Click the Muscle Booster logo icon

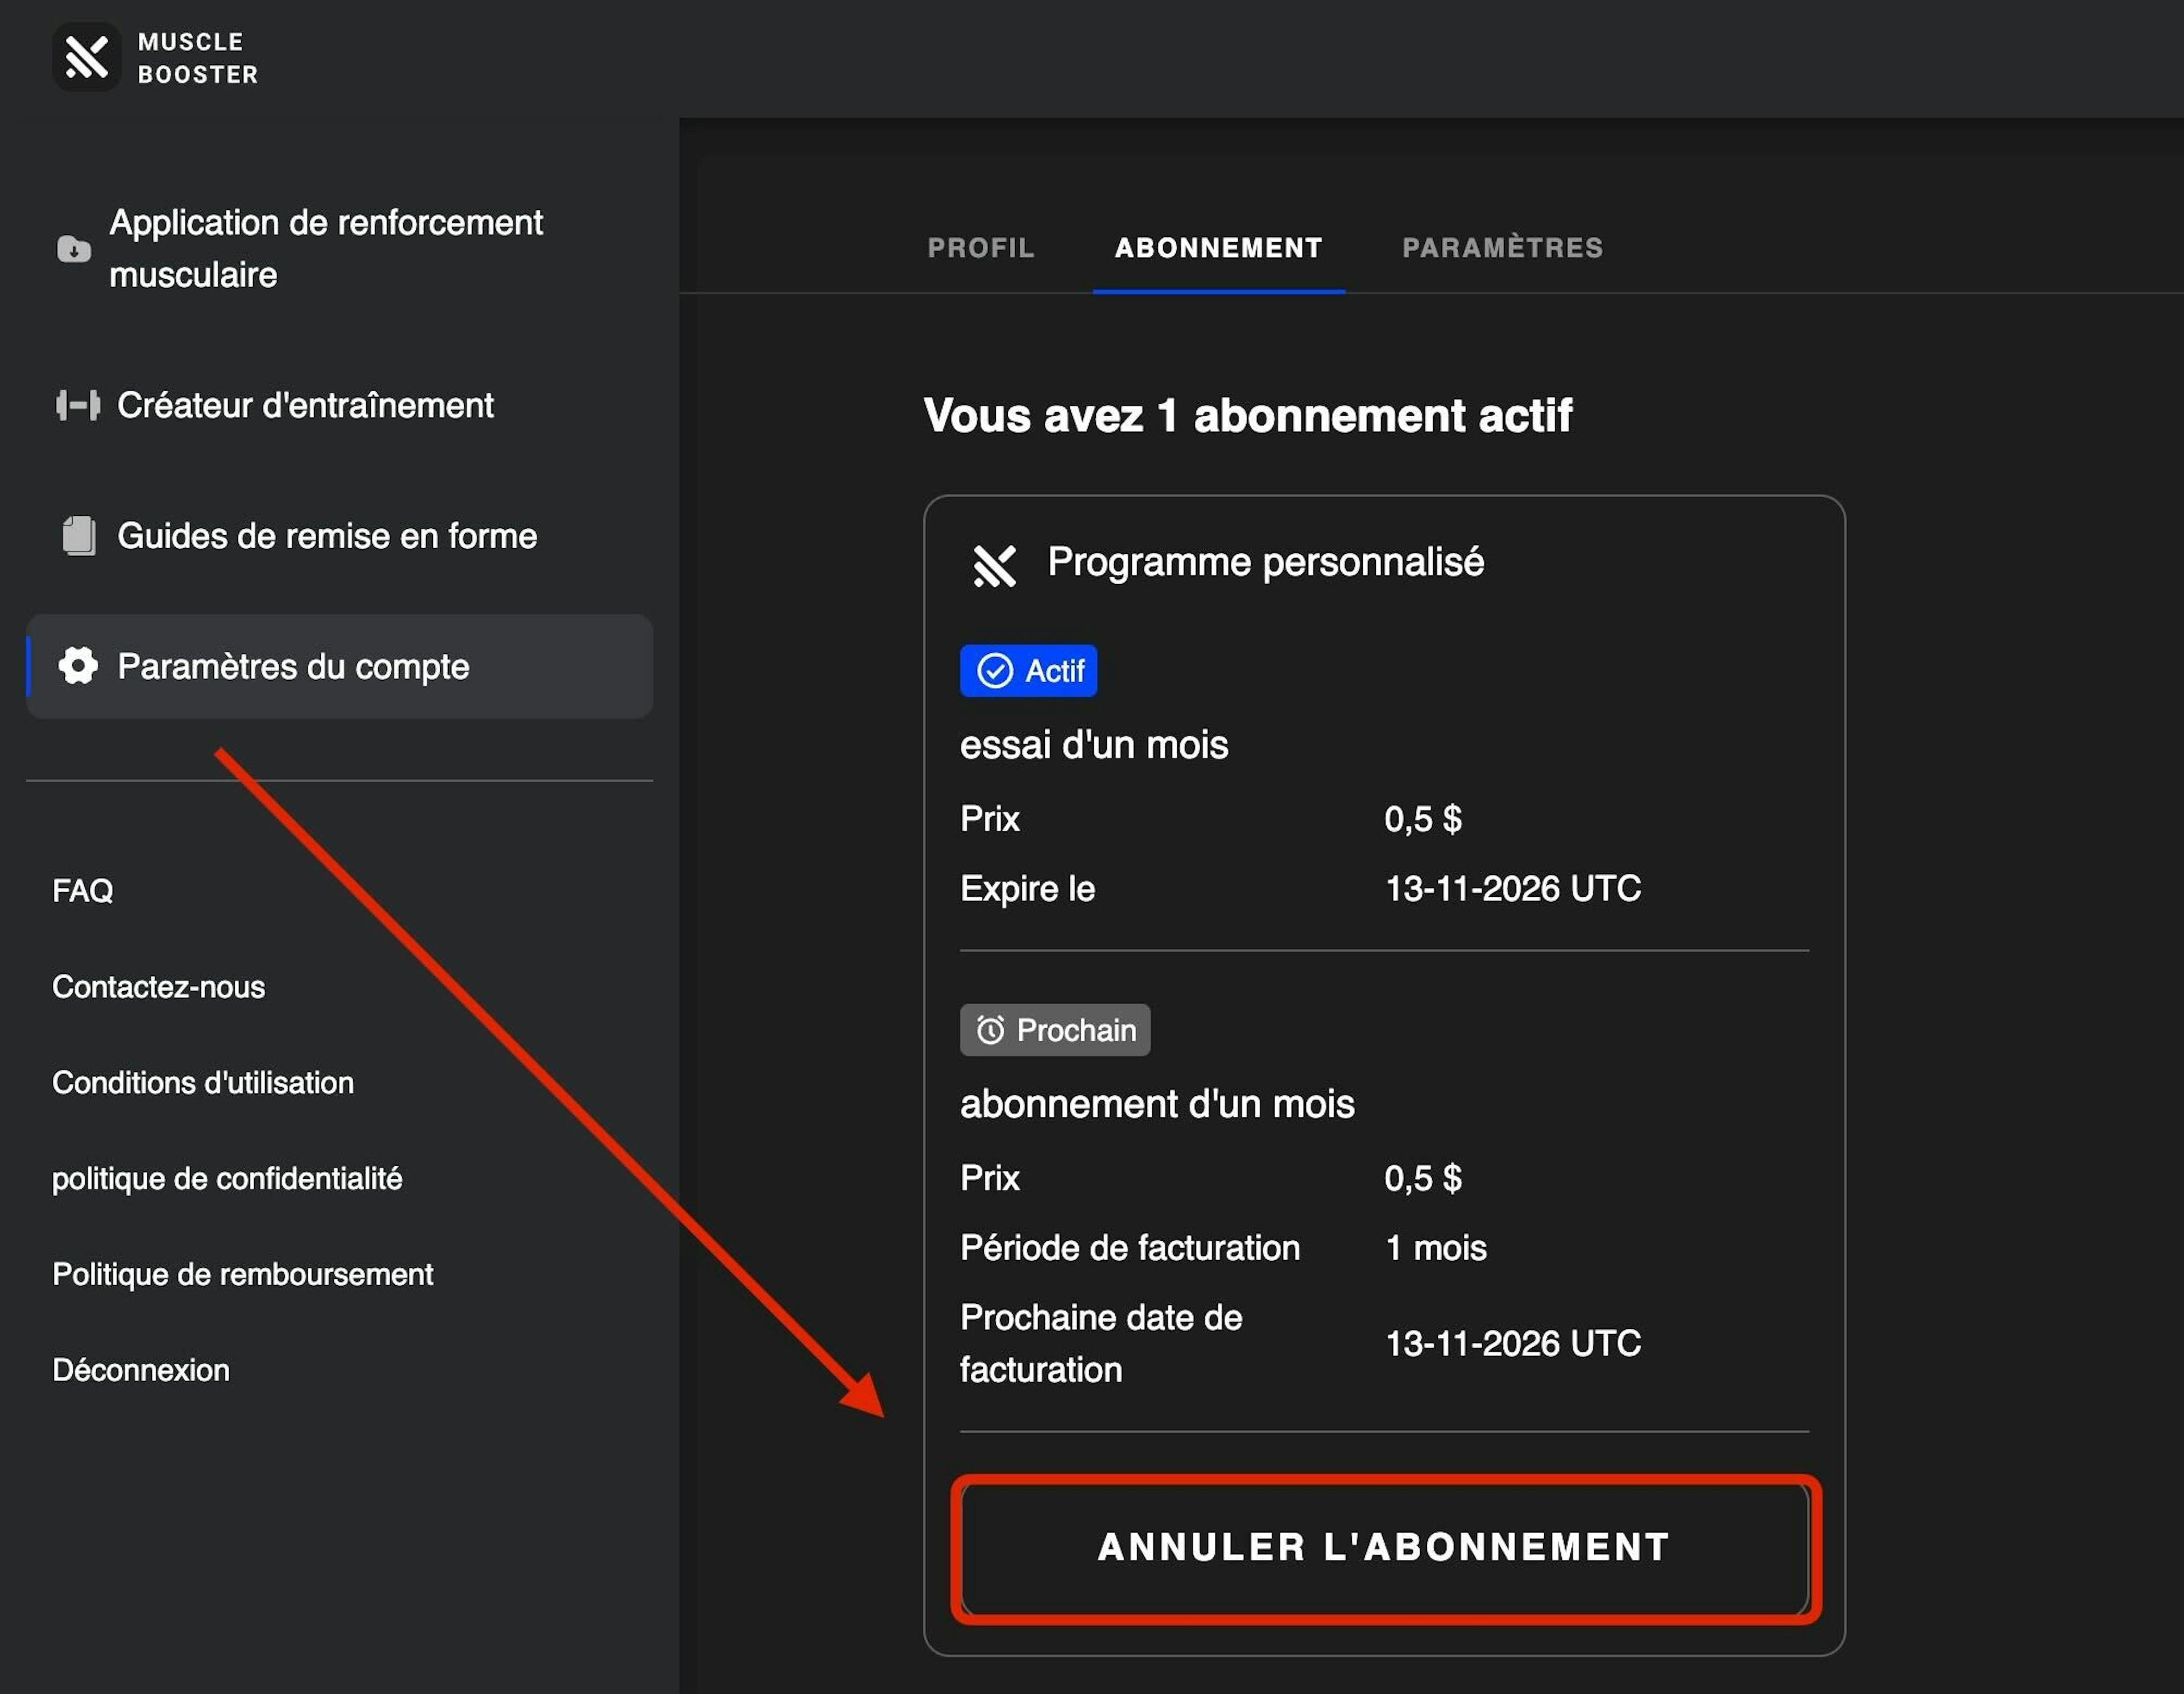tap(86, 57)
